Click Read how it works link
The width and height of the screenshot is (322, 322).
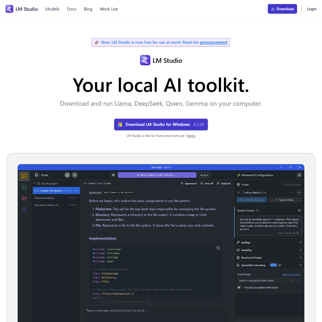click(291, 275)
